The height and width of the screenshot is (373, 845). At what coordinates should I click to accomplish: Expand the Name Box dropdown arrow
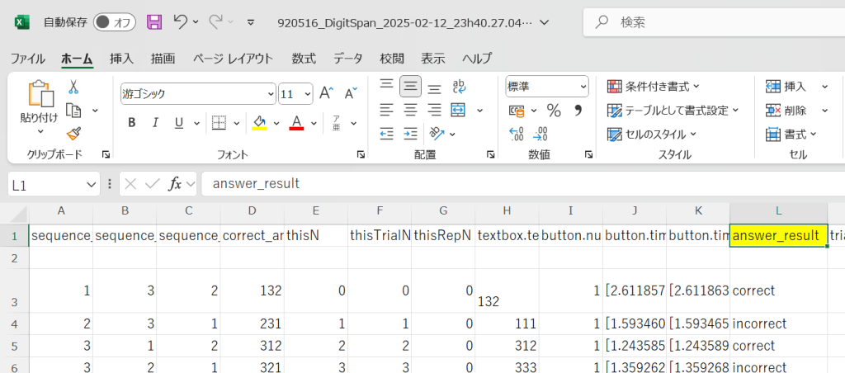click(91, 184)
